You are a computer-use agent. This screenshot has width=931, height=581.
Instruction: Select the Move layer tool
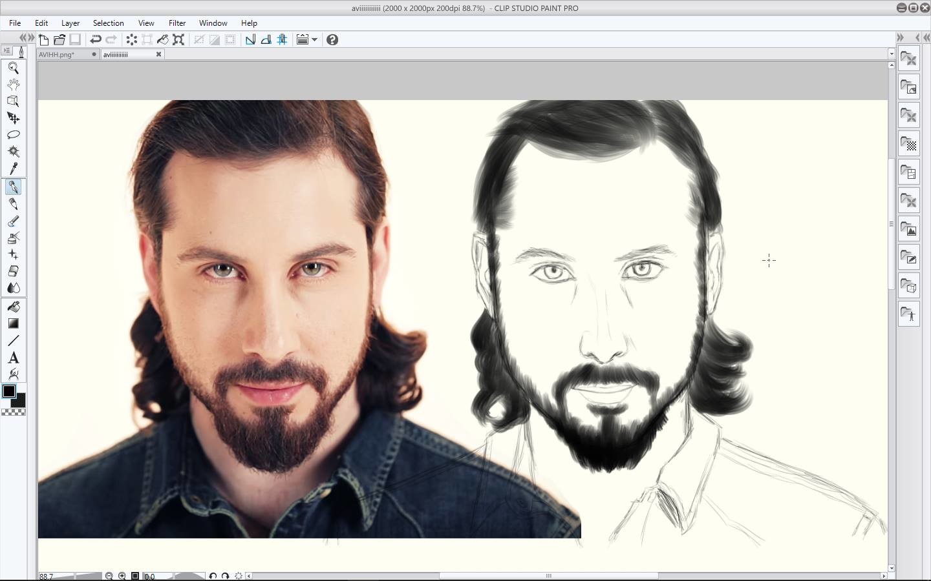[x=13, y=118]
